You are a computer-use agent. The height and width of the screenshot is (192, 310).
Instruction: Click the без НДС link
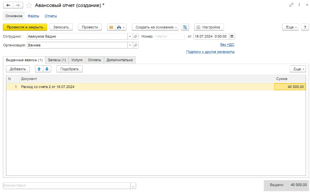coord(227,45)
